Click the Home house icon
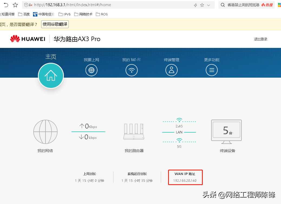The height and width of the screenshot is (204, 281). click(51, 76)
